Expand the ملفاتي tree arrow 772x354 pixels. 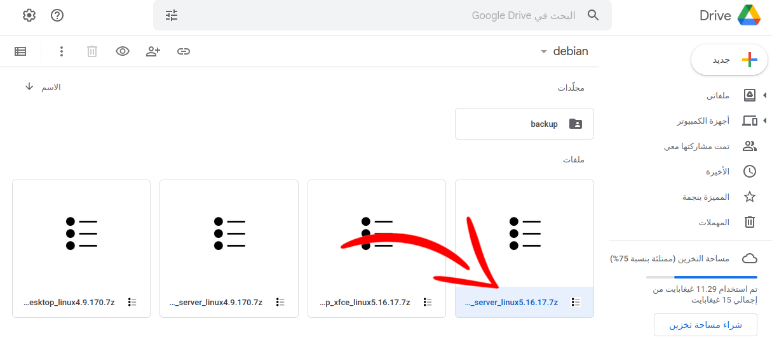[x=764, y=95]
